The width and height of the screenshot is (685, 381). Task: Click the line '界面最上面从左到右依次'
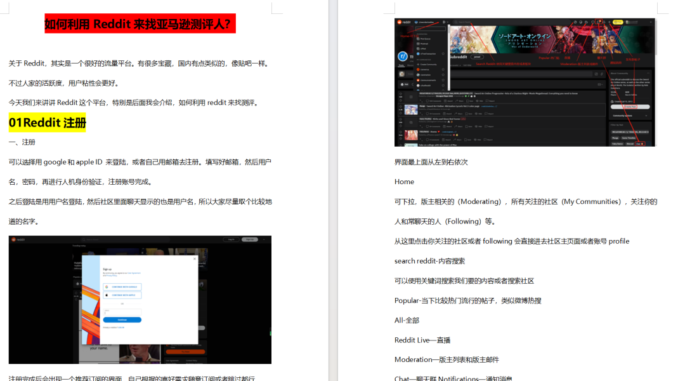431,163
